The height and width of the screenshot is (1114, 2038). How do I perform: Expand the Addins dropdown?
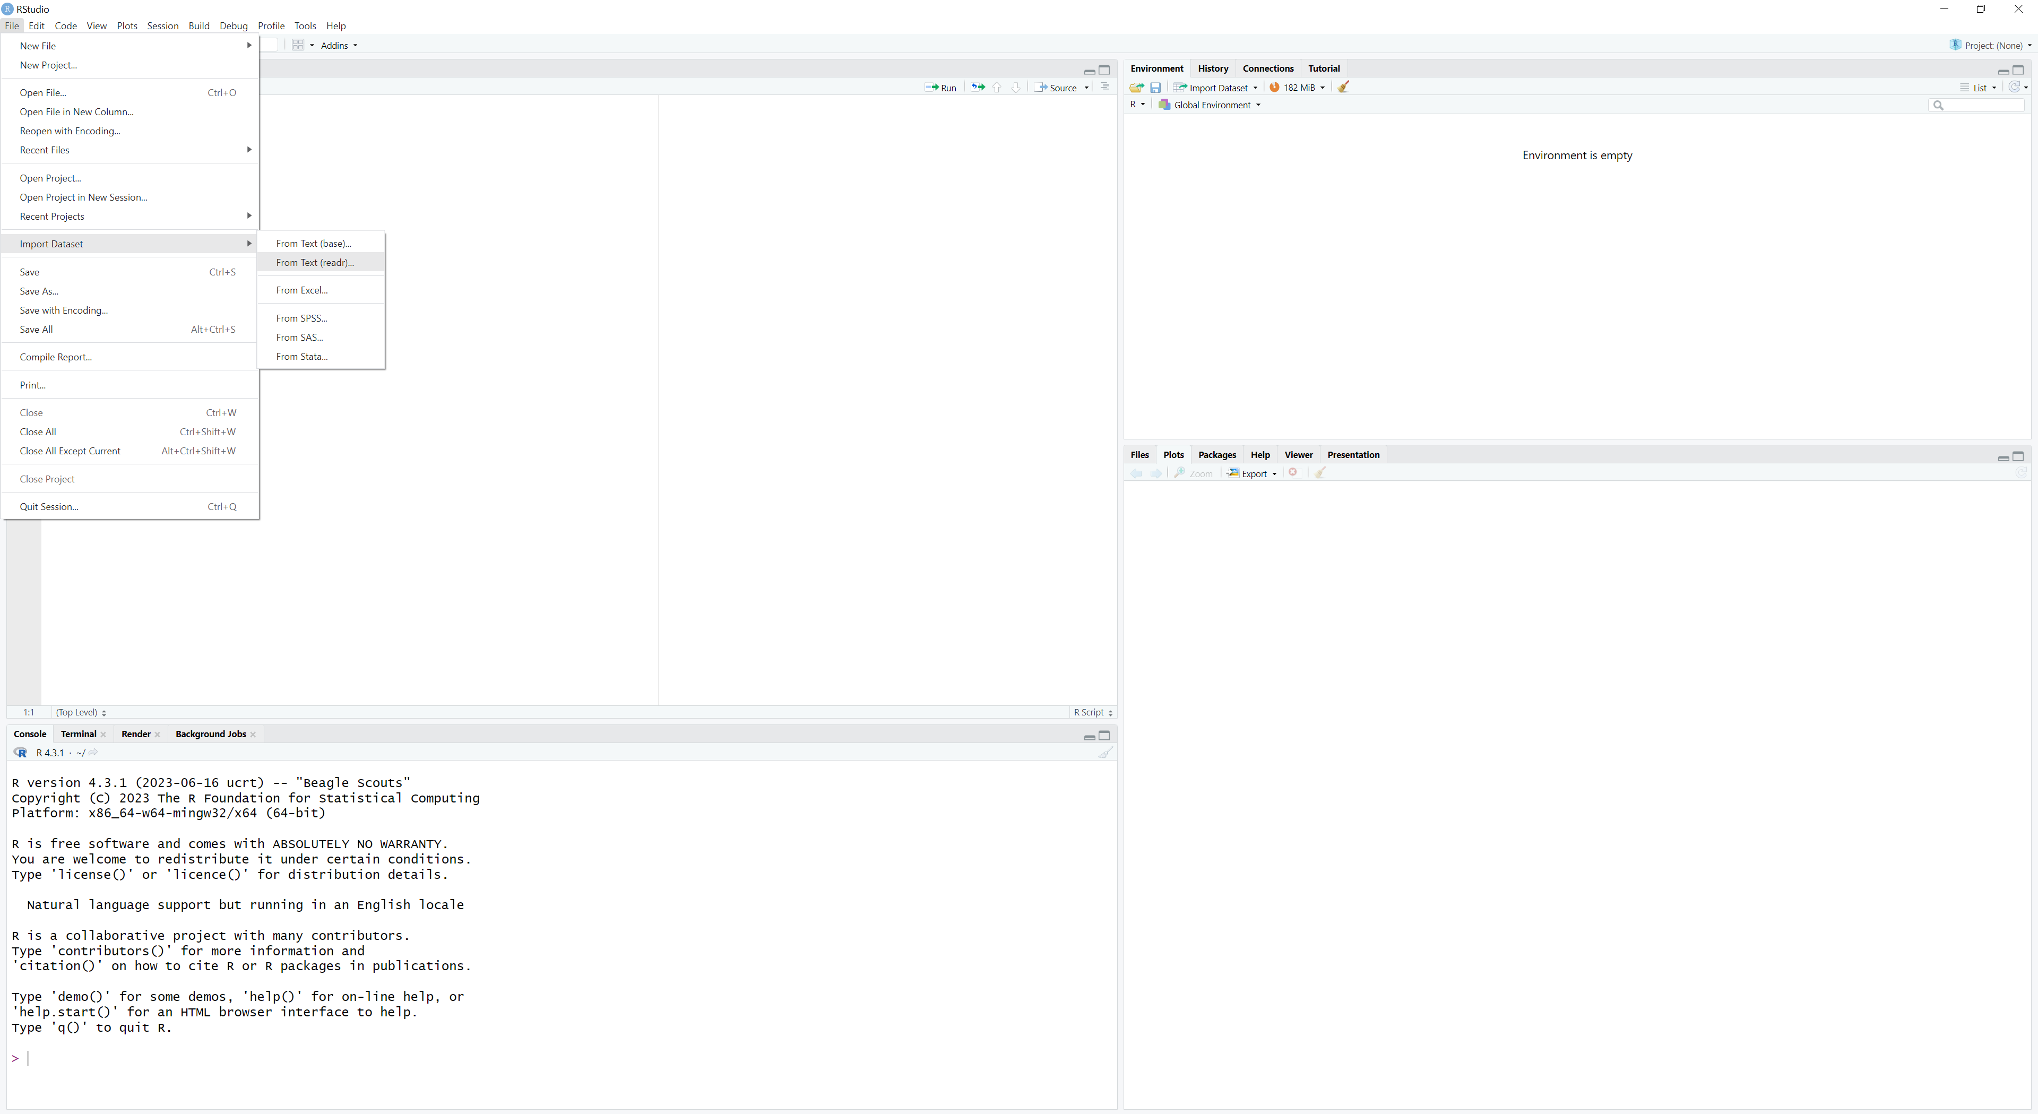[339, 45]
